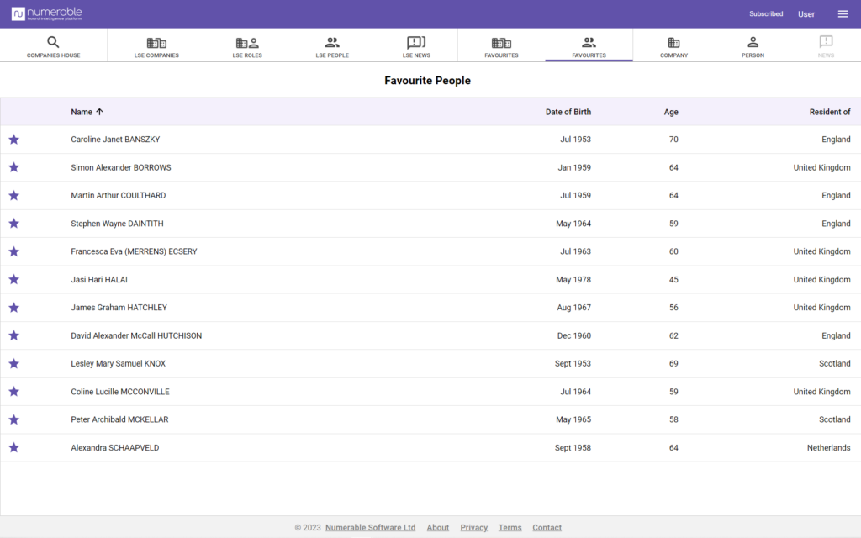Open Caroline Janet BANSZKY's name
This screenshot has width=861, height=538.
click(115, 140)
